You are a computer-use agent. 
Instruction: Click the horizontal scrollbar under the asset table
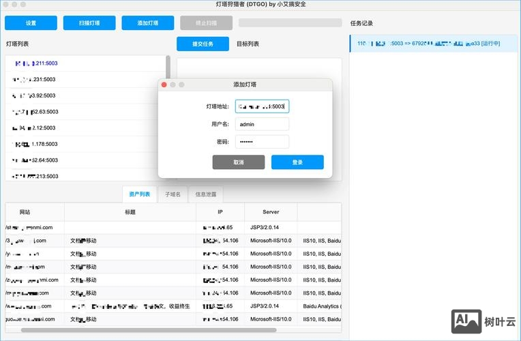click(149, 330)
